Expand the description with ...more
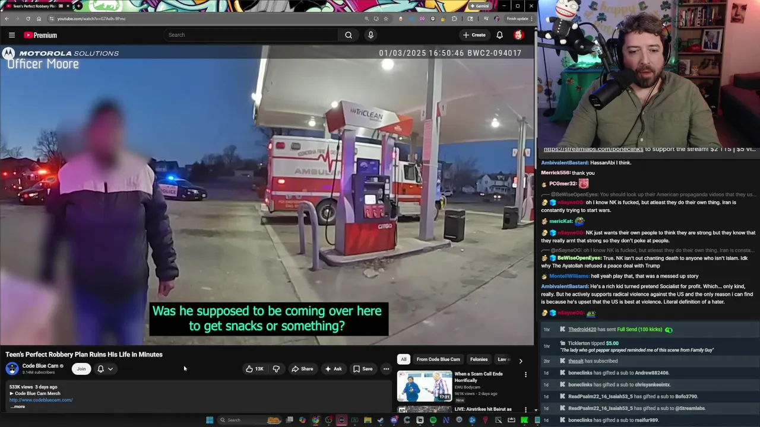The width and height of the screenshot is (760, 427). pyautogui.click(x=18, y=406)
